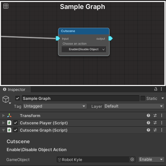Viewport: 166px width, 166px height.
Task: Open Cutscene Graph component options menu
Action: pos(162,130)
